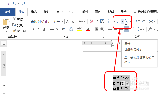Click the 粘贴 paste clipboard icon
This screenshot has height=94, width=158.
click(x=7, y=22)
